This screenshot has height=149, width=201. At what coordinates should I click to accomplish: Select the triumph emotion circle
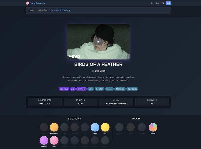tap(105, 140)
